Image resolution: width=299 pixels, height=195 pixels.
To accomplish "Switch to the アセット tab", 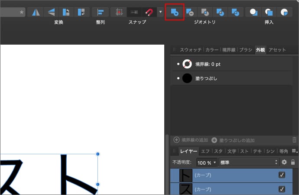I will point(277,50).
